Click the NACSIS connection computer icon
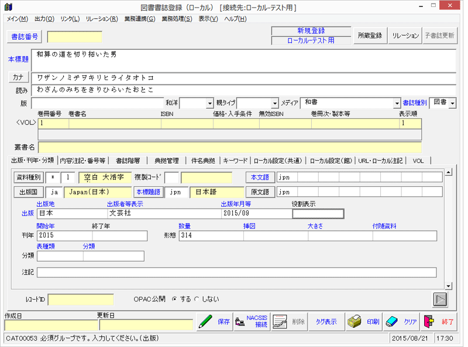Screen dimensions: 468x347 pyautogui.click(x=240, y=322)
